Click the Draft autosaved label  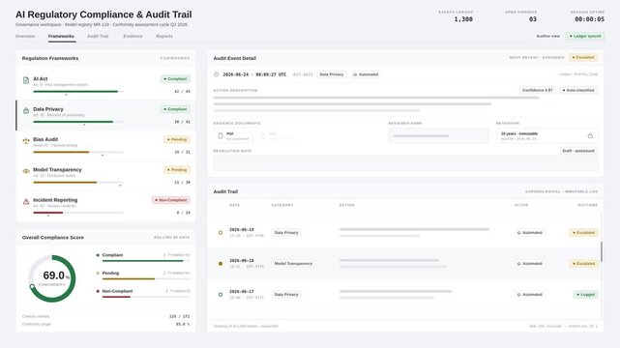click(x=578, y=151)
